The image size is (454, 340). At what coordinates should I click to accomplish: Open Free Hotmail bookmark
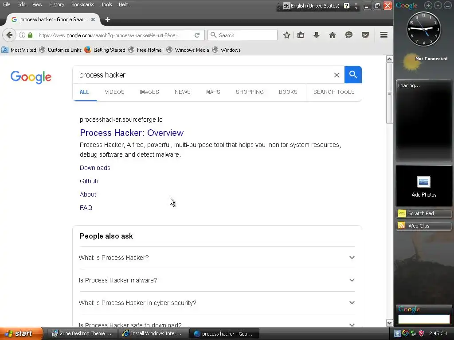point(146,50)
